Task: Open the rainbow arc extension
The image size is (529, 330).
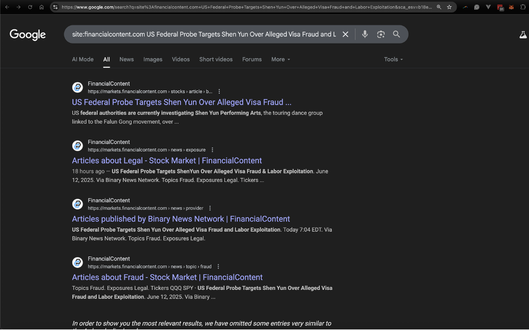Action: point(465,7)
